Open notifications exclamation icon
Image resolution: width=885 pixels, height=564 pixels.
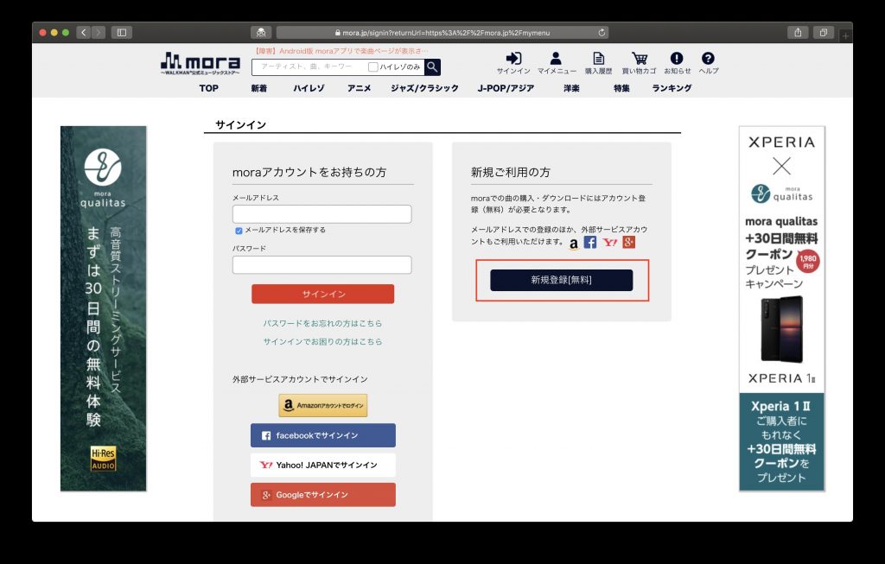coord(677,58)
